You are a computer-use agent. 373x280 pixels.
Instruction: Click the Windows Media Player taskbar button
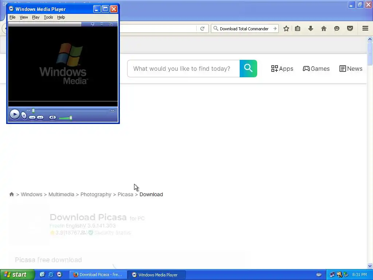157,275
